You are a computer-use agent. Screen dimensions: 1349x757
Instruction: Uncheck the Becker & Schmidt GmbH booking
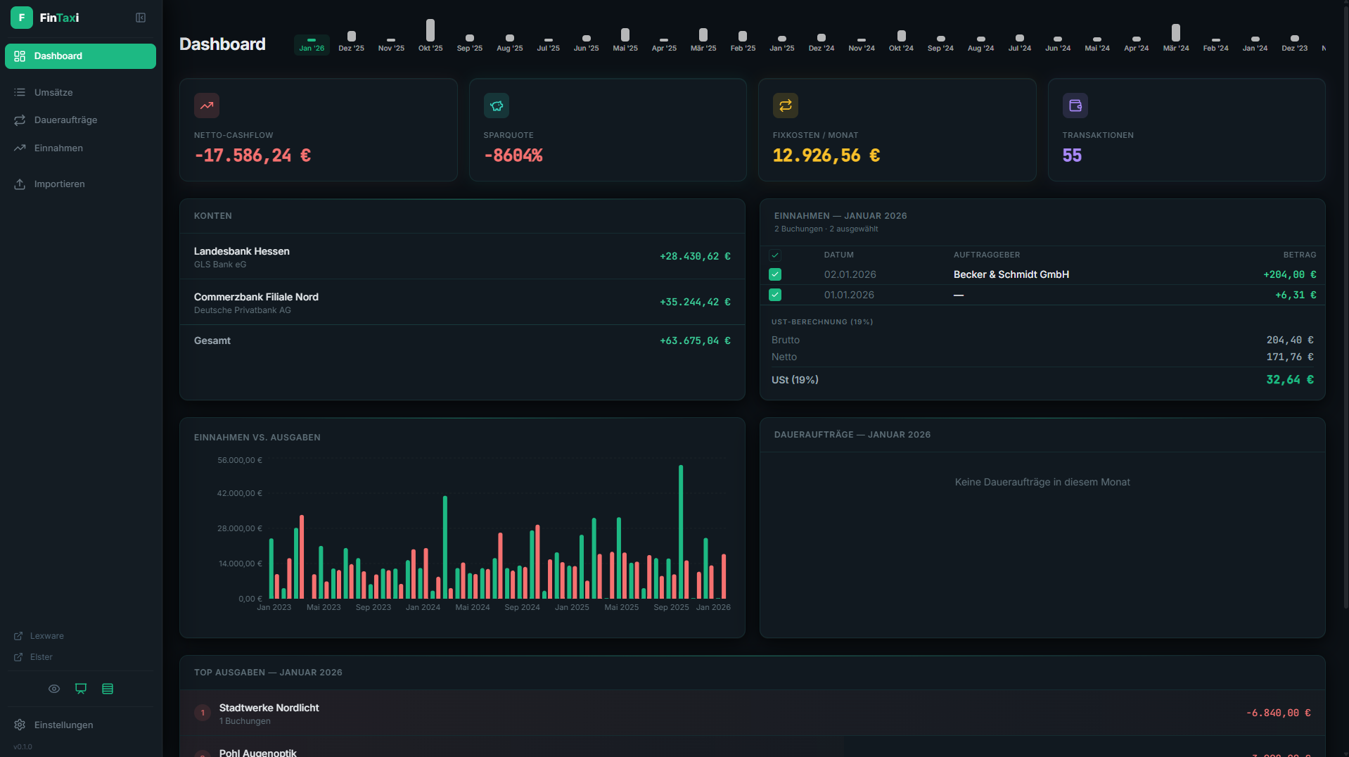pos(775,274)
